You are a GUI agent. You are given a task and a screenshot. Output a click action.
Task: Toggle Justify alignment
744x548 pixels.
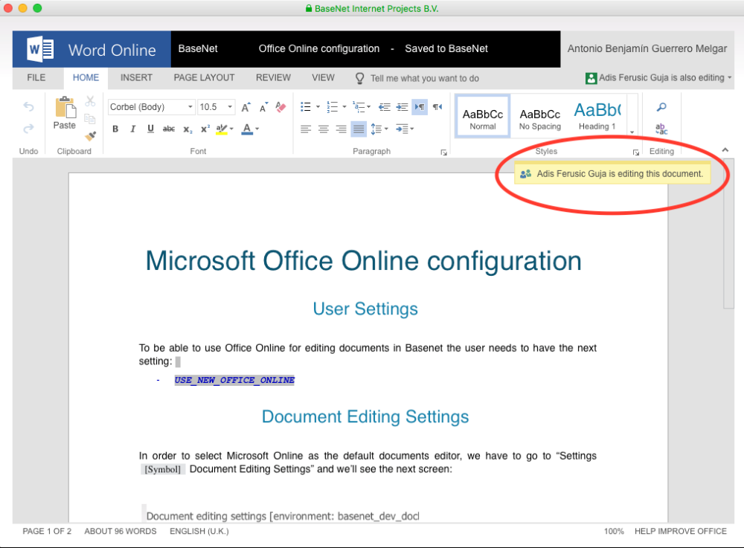pyautogui.click(x=359, y=129)
